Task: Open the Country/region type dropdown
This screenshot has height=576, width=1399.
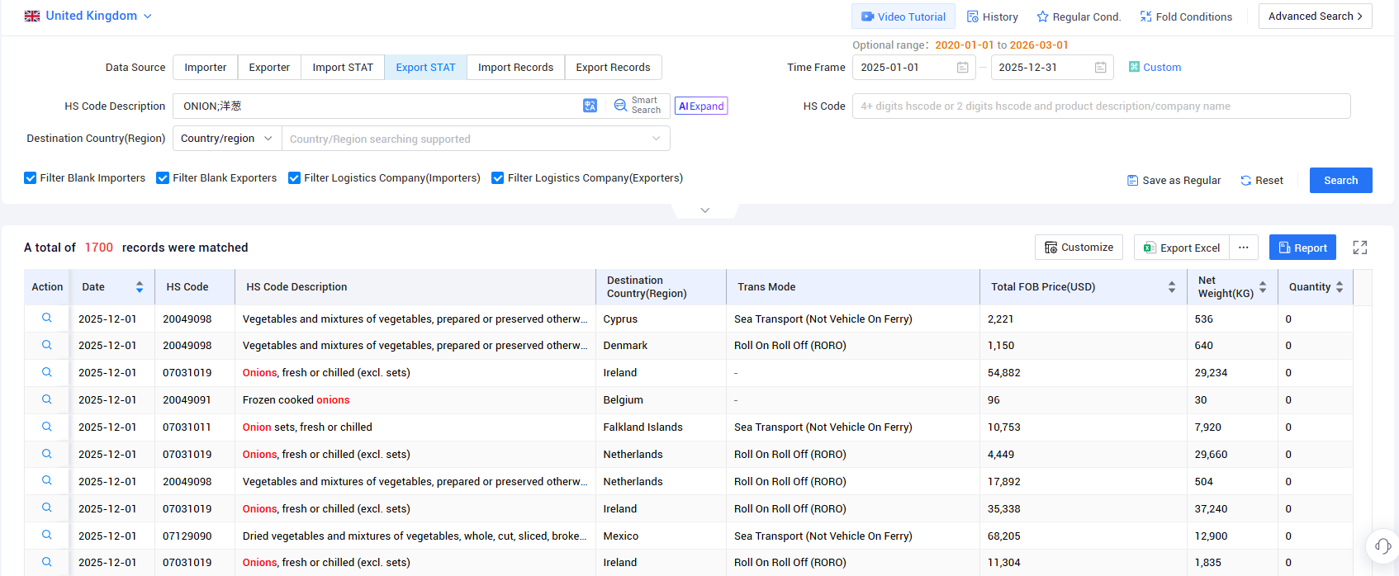Action: 227,139
